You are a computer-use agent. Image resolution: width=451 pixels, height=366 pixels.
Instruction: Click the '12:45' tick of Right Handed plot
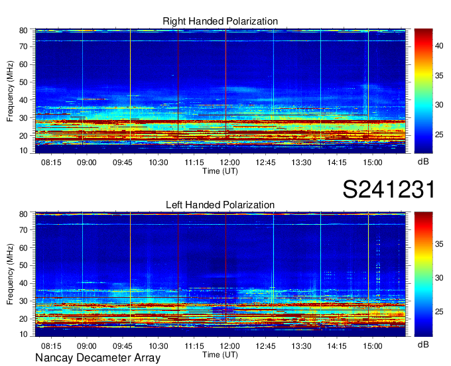pyautogui.click(x=265, y=162)
